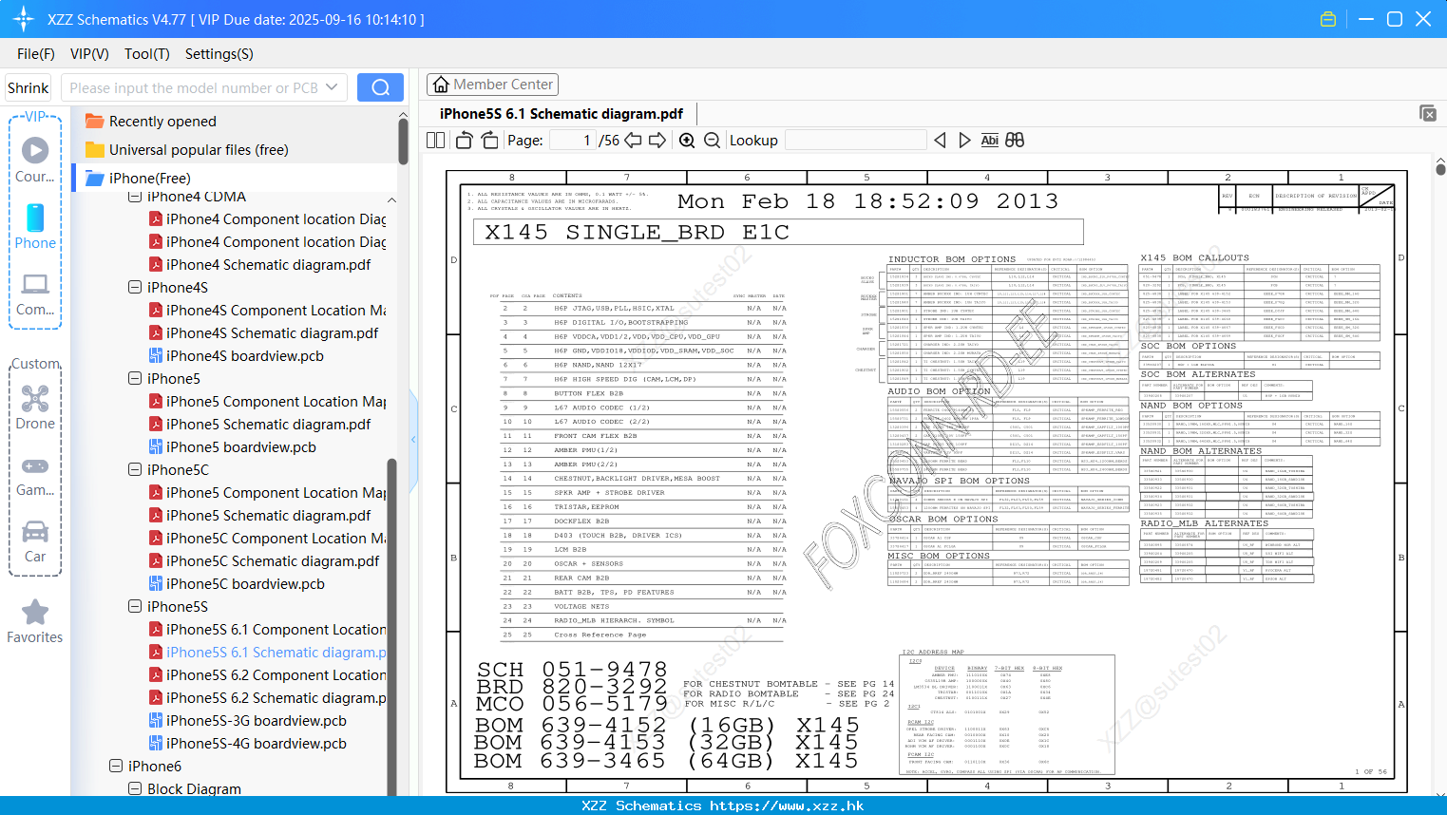Collapse the iPhone4 CDMA node

pos(135,197)
